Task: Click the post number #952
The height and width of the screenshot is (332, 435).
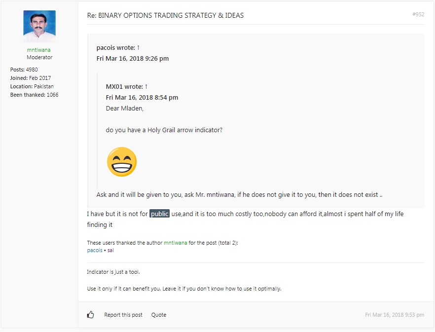Action: click(x=418, y=14)
